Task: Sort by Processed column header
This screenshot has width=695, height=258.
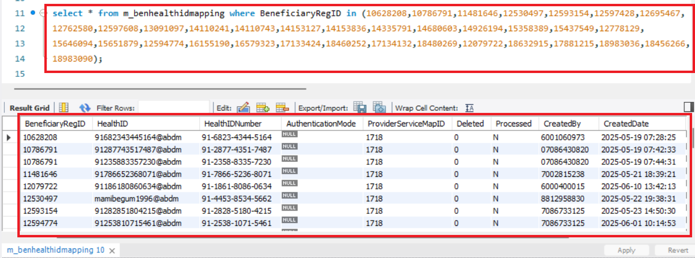Action: point(515,123)
